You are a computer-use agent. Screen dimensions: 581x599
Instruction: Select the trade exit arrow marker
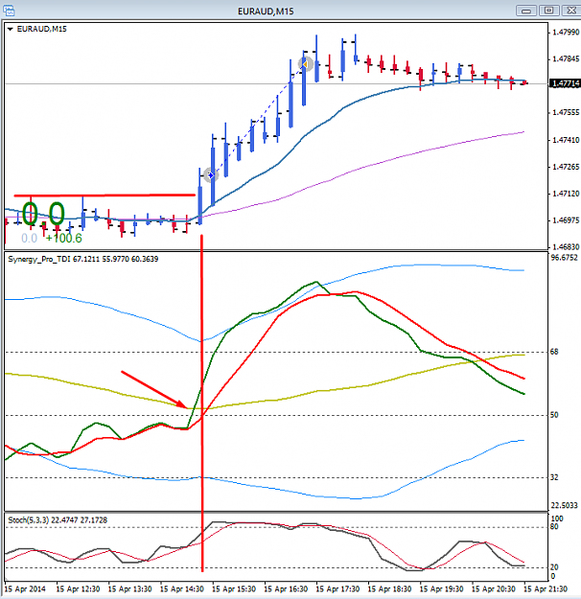306,64
